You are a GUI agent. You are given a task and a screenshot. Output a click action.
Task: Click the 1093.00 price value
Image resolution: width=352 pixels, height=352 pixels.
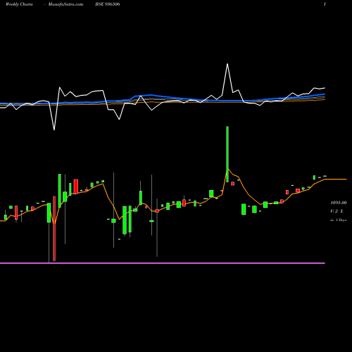(x=339, y=203)
